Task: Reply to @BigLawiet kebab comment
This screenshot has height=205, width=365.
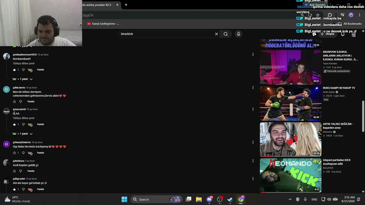Action: coord(40,189)
